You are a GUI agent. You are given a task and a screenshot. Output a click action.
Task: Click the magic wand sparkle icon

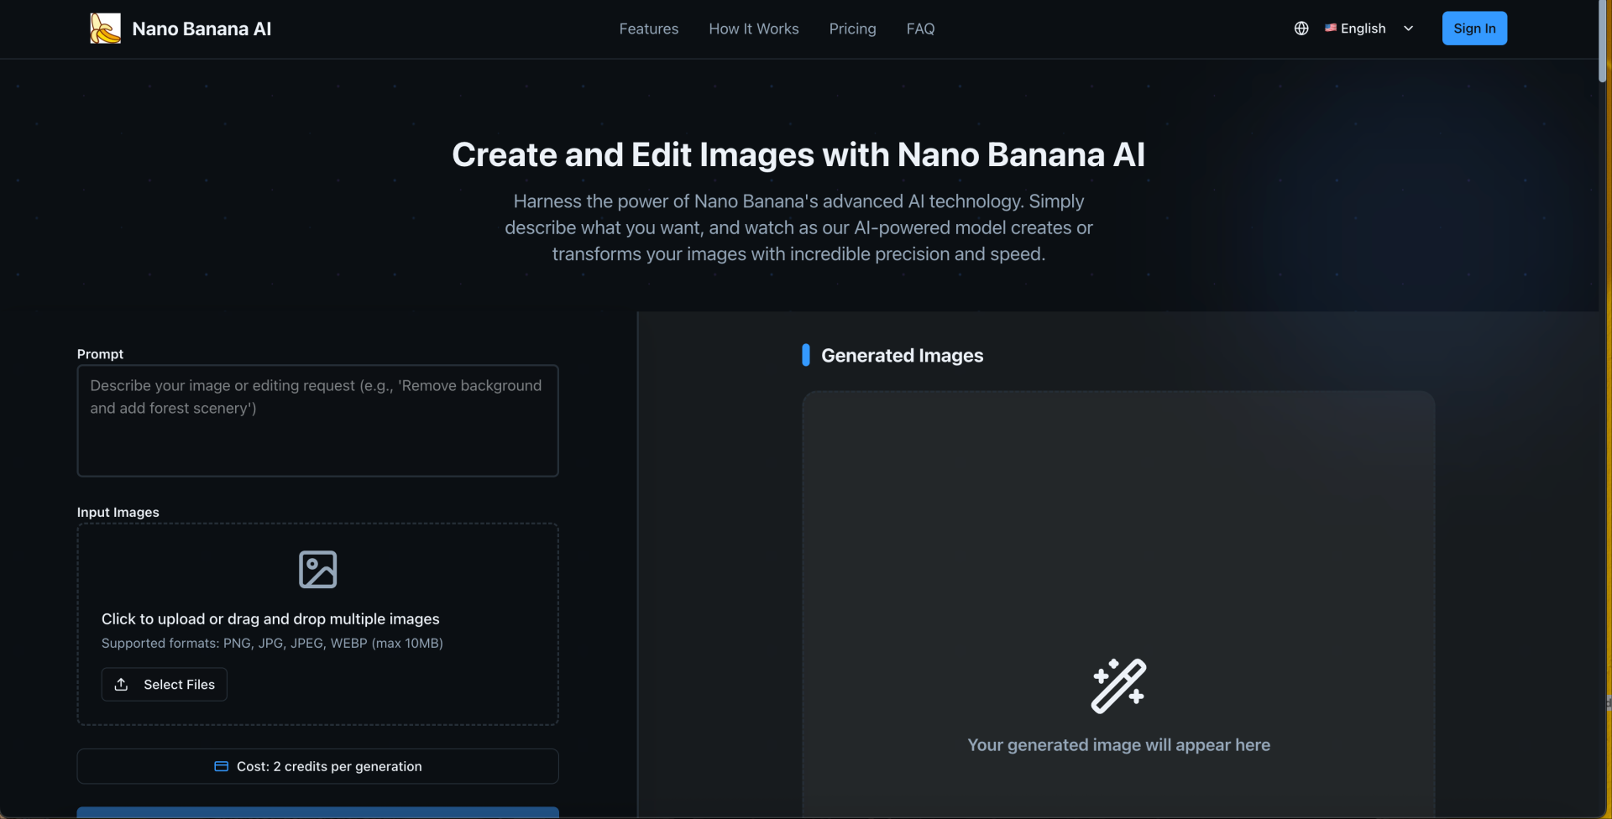pyautogui.click(x=1118, y=686)
